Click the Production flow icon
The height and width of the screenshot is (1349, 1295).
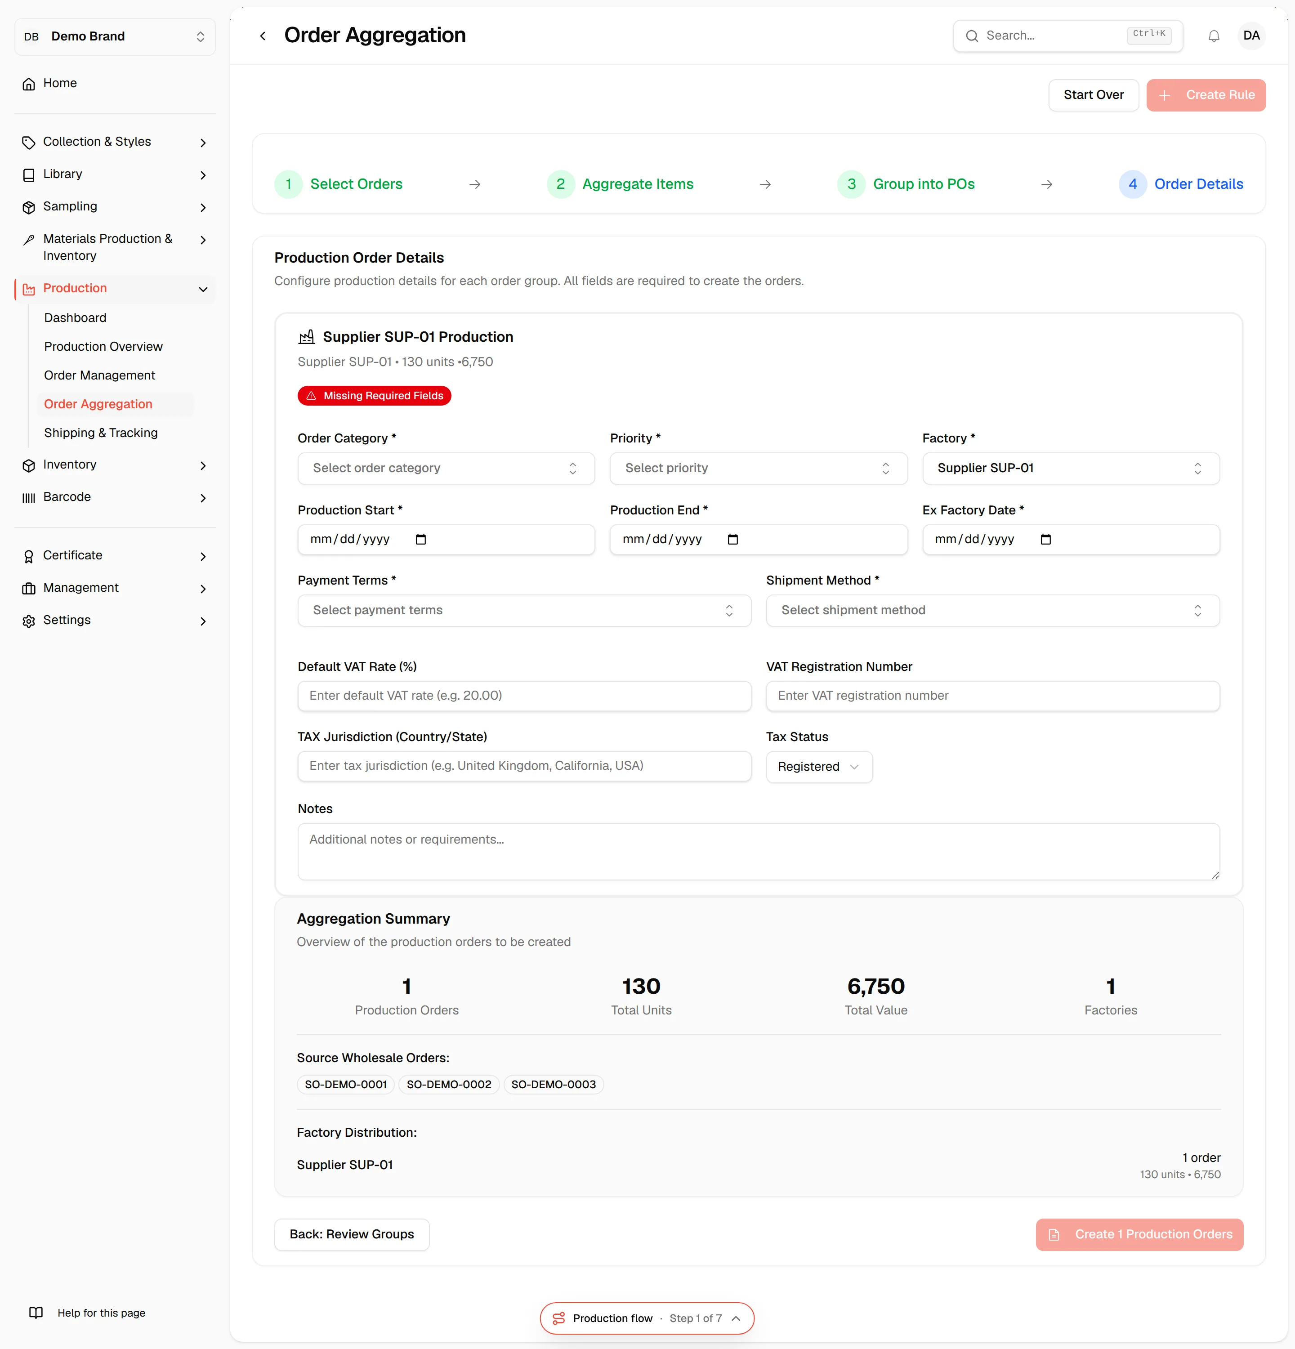pos(559,1318)
